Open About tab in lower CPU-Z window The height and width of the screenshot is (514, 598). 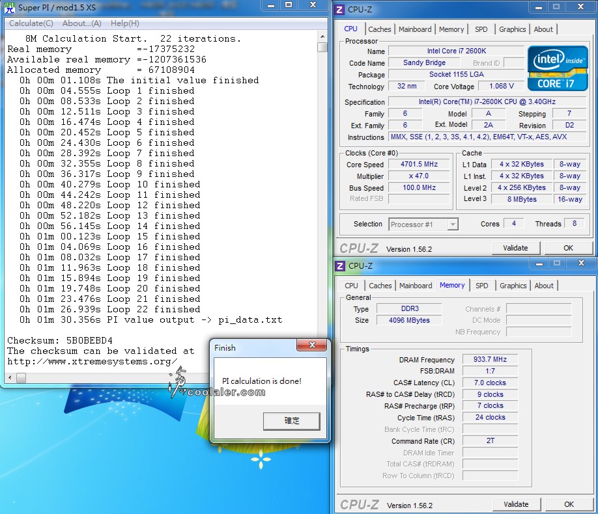click(544, 286)
